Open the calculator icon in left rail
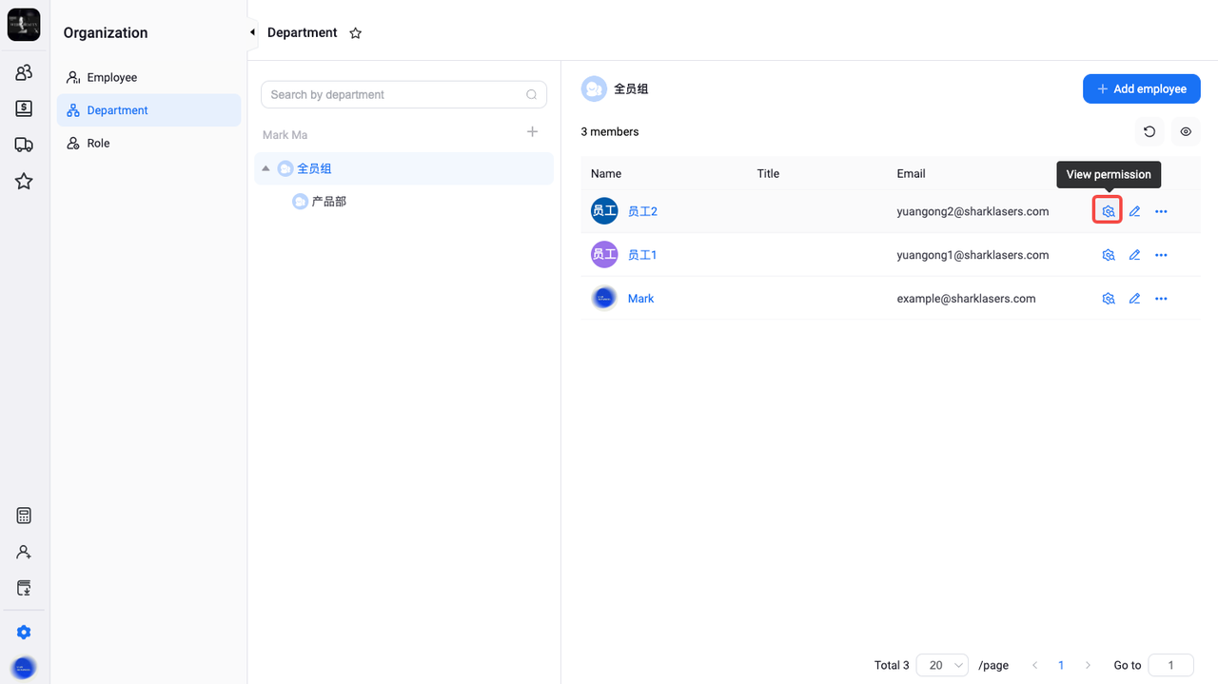The image size is (1218, 684). (24, 516)
